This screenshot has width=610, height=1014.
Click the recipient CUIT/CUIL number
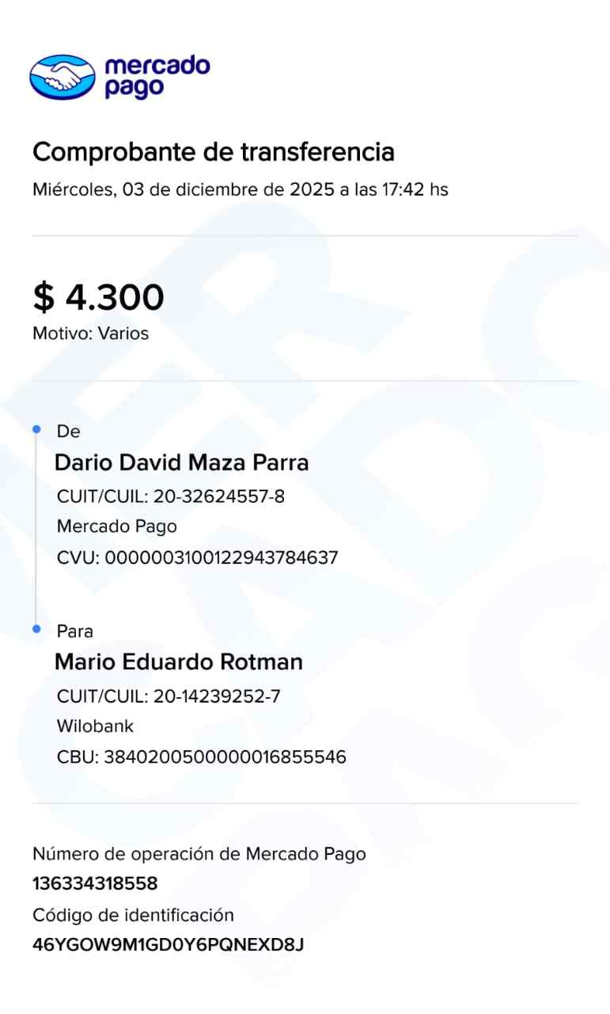(216, 697)
